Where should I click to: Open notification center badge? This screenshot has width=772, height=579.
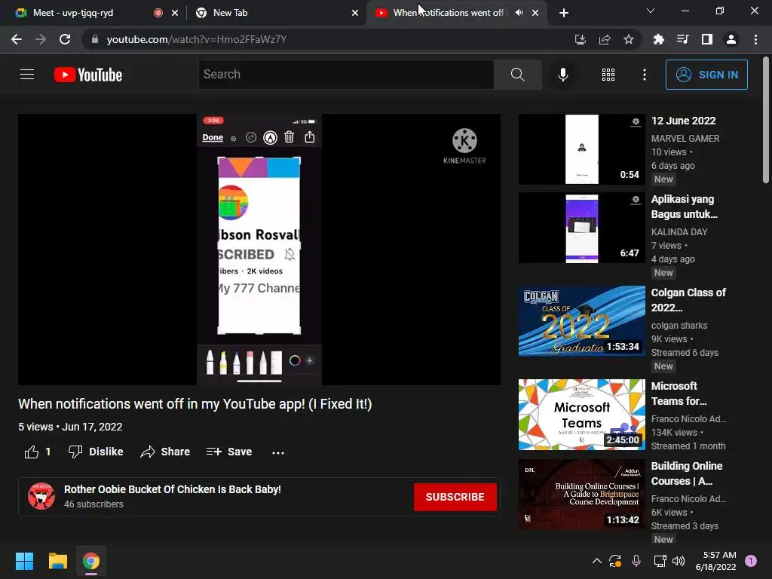[751, 561]
